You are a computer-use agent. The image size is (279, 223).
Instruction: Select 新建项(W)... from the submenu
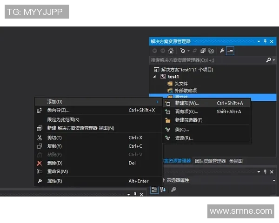pyautogui.click(x=187, y=103)
